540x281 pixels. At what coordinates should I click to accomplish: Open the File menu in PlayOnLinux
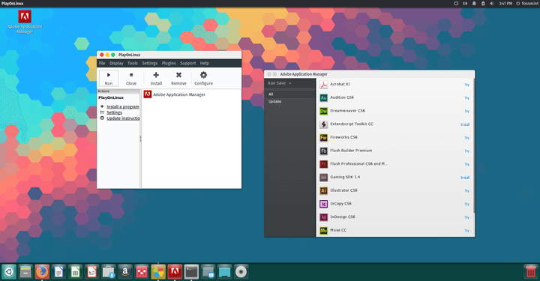coord(102,63)
